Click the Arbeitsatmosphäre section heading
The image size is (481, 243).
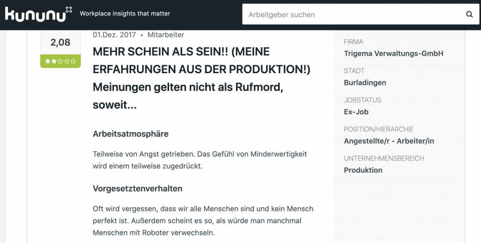coord(131,134)
